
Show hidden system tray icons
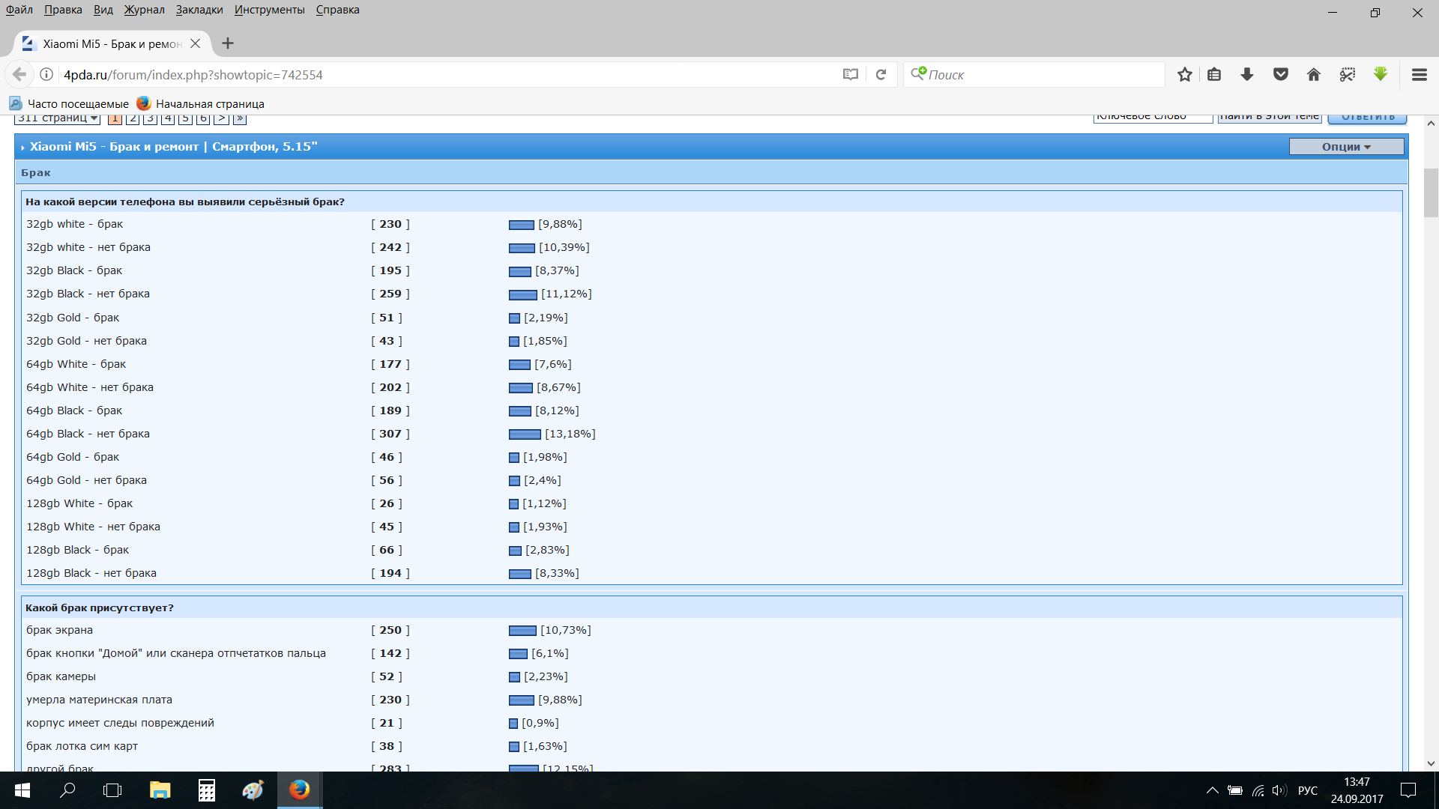(x=1212, y=790)
